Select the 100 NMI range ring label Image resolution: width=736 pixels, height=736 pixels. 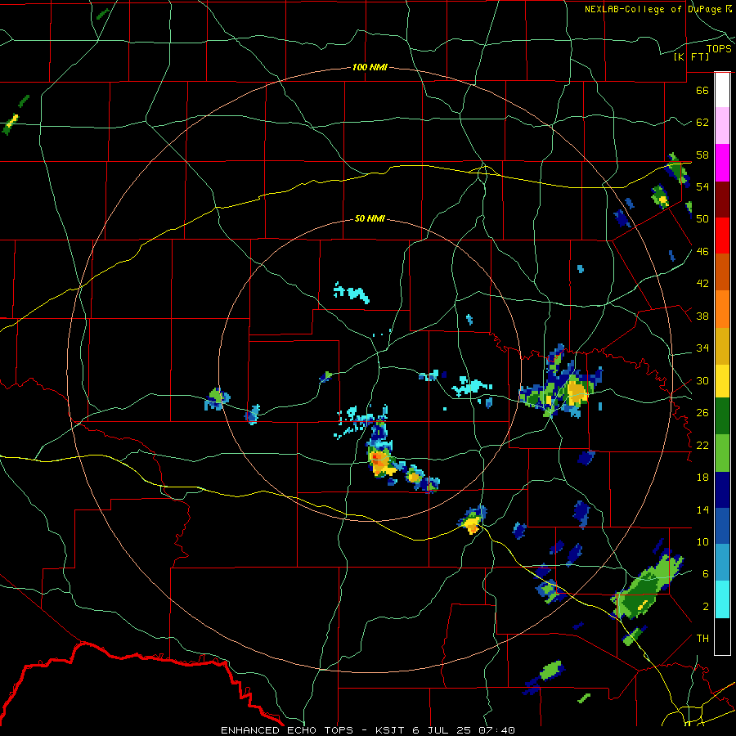coord(370,67)
